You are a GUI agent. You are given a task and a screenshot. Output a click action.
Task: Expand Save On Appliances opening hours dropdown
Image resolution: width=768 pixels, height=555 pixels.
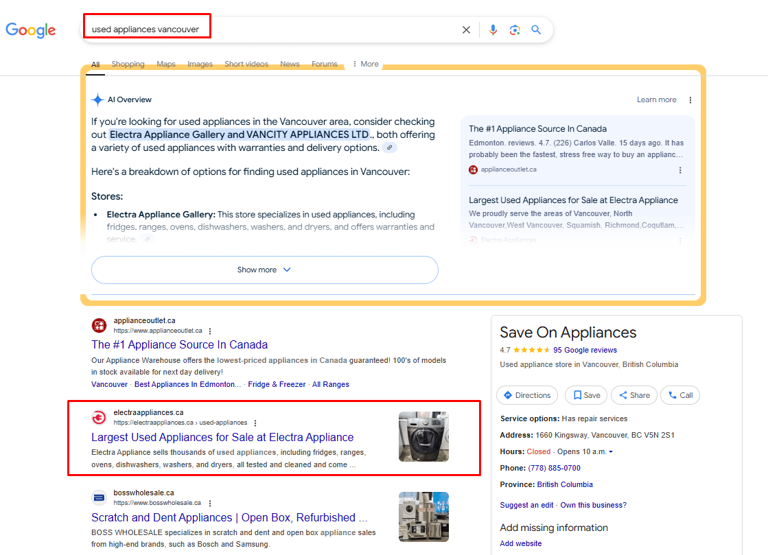(x=611, y=451)
